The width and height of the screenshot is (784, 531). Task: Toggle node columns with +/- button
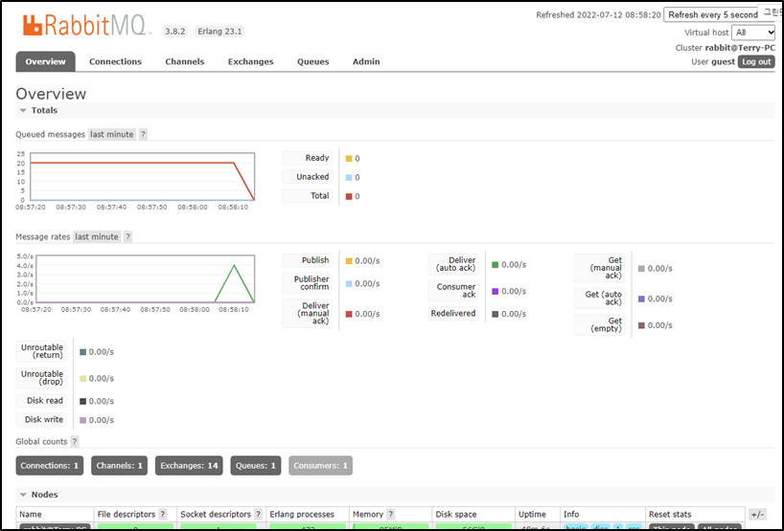point(757,515)
